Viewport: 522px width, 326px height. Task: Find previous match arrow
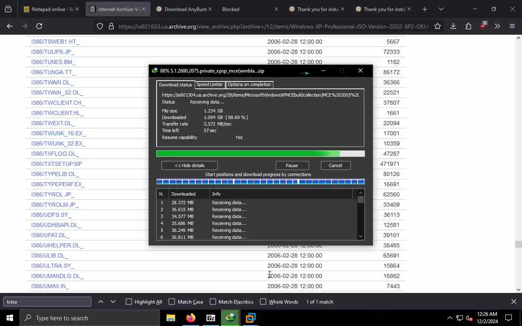click(101, 302)
